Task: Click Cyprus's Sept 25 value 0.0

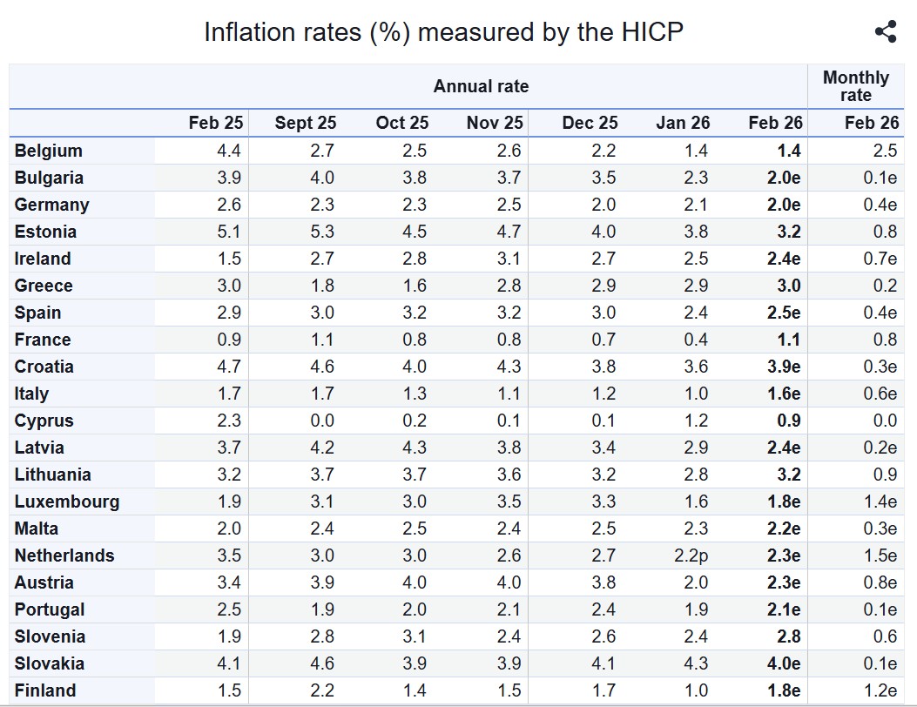Action: tap(321, 421)
